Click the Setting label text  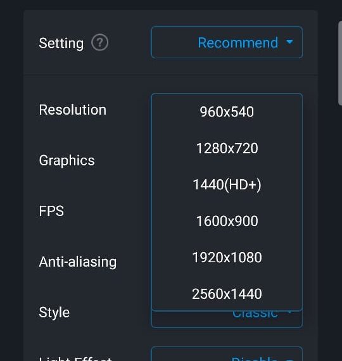click(x=61, y=44)
